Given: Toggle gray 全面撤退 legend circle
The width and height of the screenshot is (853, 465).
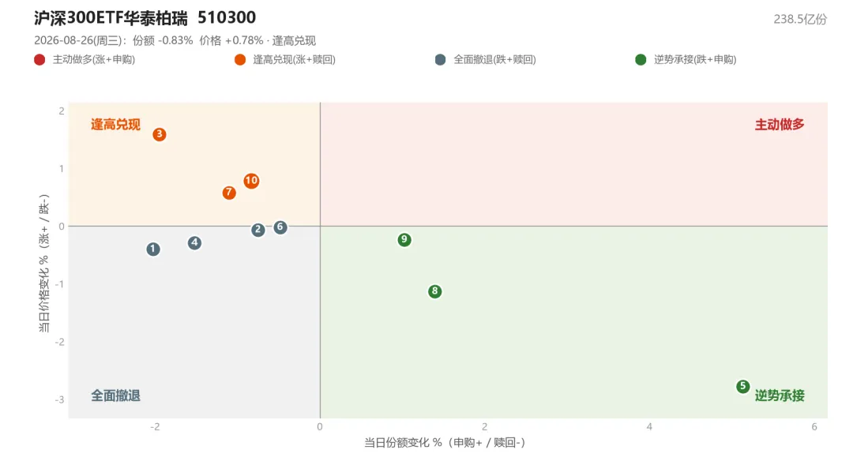Looking at the screenshot, I should click(441, 60).
